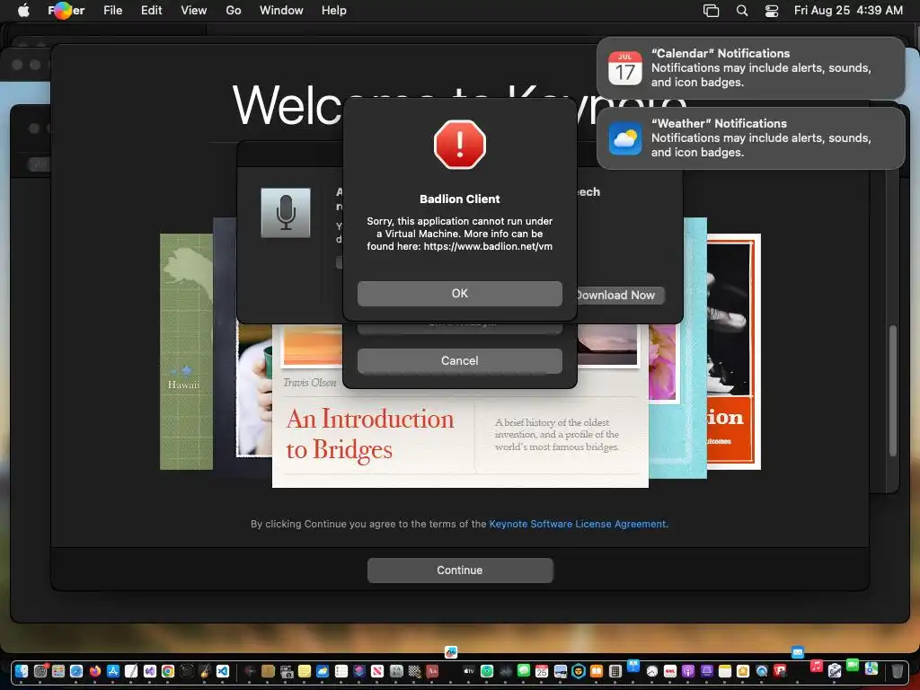This screenshot has height=690, width=920.
Task: Open Books from the Dock
Action: click(597, 671)
